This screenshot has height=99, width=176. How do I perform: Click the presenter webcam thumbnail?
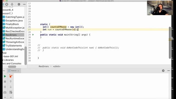pos(160,8)
